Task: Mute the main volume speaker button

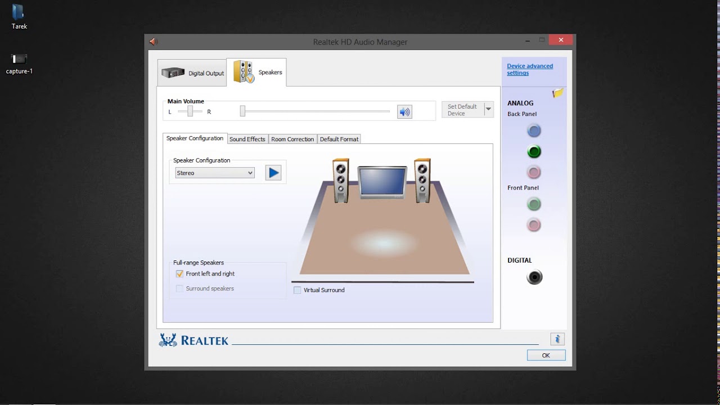Action: pos(404,112)
